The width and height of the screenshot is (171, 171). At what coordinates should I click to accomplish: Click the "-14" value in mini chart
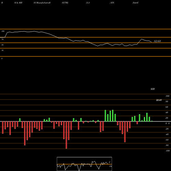(110, 166)
